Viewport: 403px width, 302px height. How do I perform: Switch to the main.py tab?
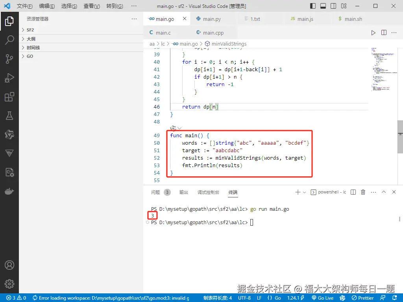pyautogui.click(x=212, y=19)
